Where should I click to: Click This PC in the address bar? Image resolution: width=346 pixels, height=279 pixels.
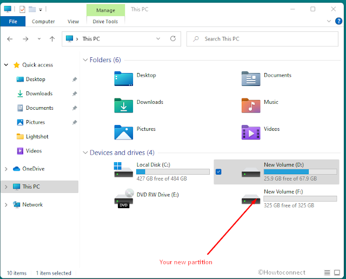(x=91, y=39)
